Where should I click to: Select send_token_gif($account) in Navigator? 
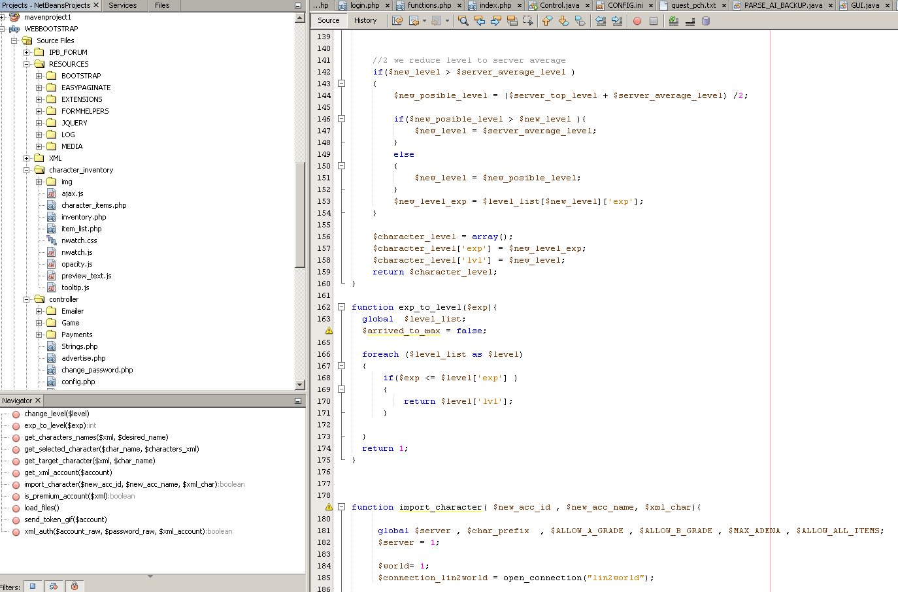pyautogui.click(x=65, y=519)
